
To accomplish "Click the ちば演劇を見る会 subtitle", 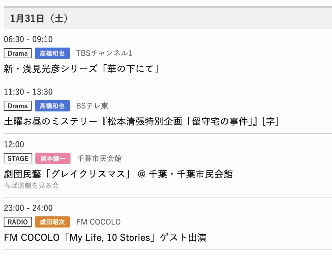I will click(31, 186).
